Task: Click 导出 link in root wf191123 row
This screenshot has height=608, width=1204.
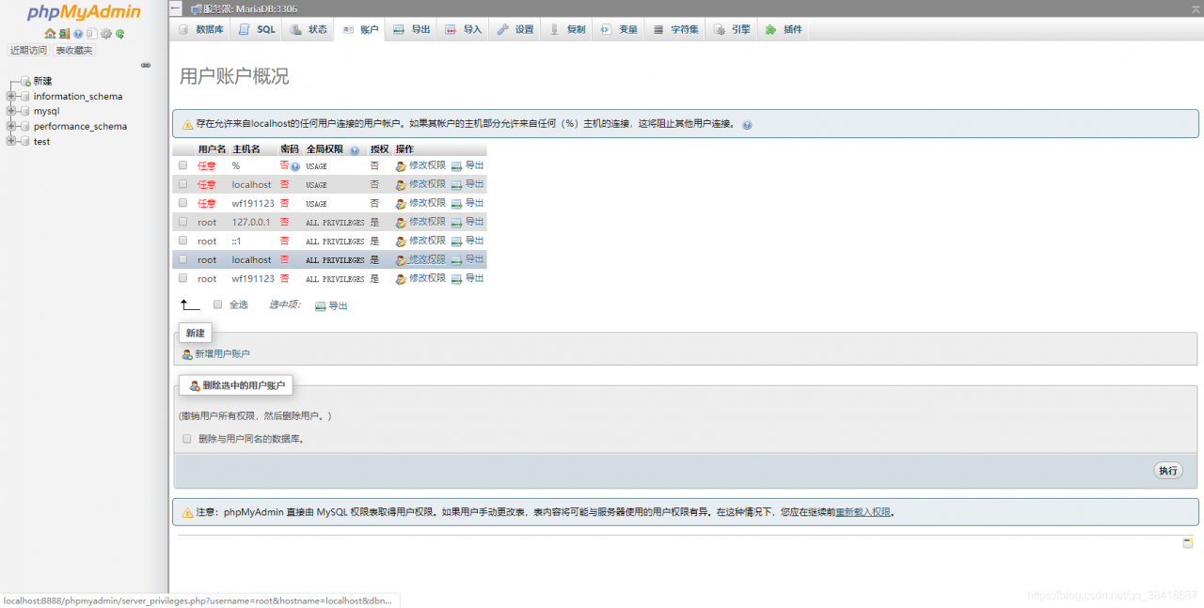Action: click(474, 278)
